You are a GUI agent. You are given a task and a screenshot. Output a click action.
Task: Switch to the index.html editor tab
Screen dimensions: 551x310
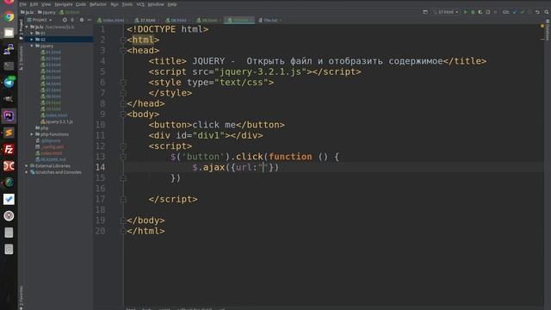[x=113, y=21]
